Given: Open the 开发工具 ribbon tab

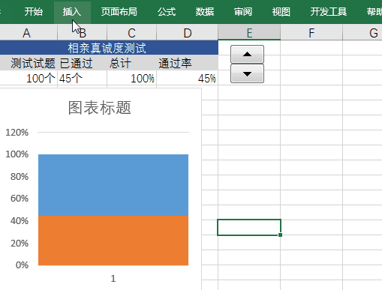Looking at the screenshot, I should pos(329,12).
